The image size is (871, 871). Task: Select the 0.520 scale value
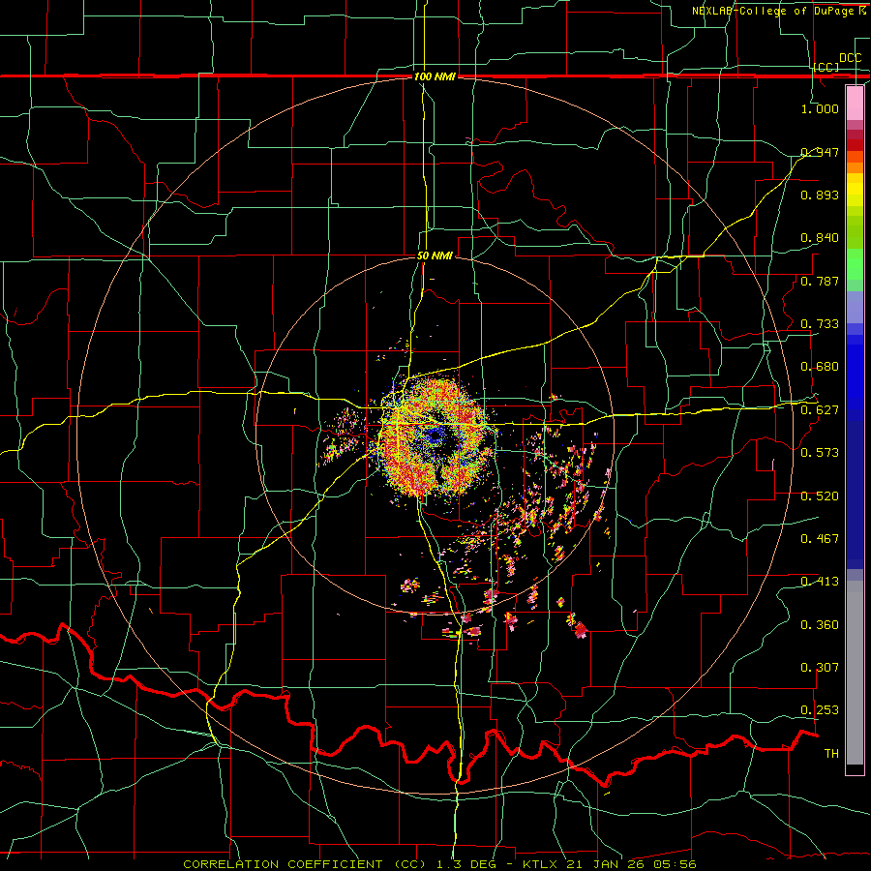tap(820, 496)
